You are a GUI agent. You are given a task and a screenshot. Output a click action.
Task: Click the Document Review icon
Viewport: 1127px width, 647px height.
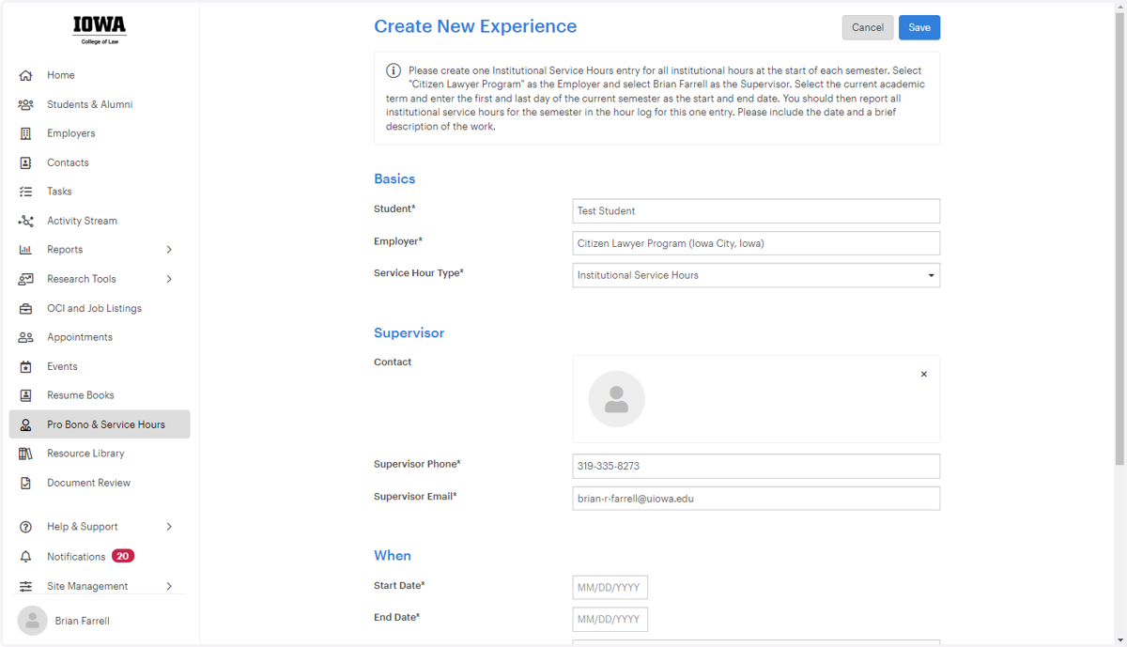point(25,483)
